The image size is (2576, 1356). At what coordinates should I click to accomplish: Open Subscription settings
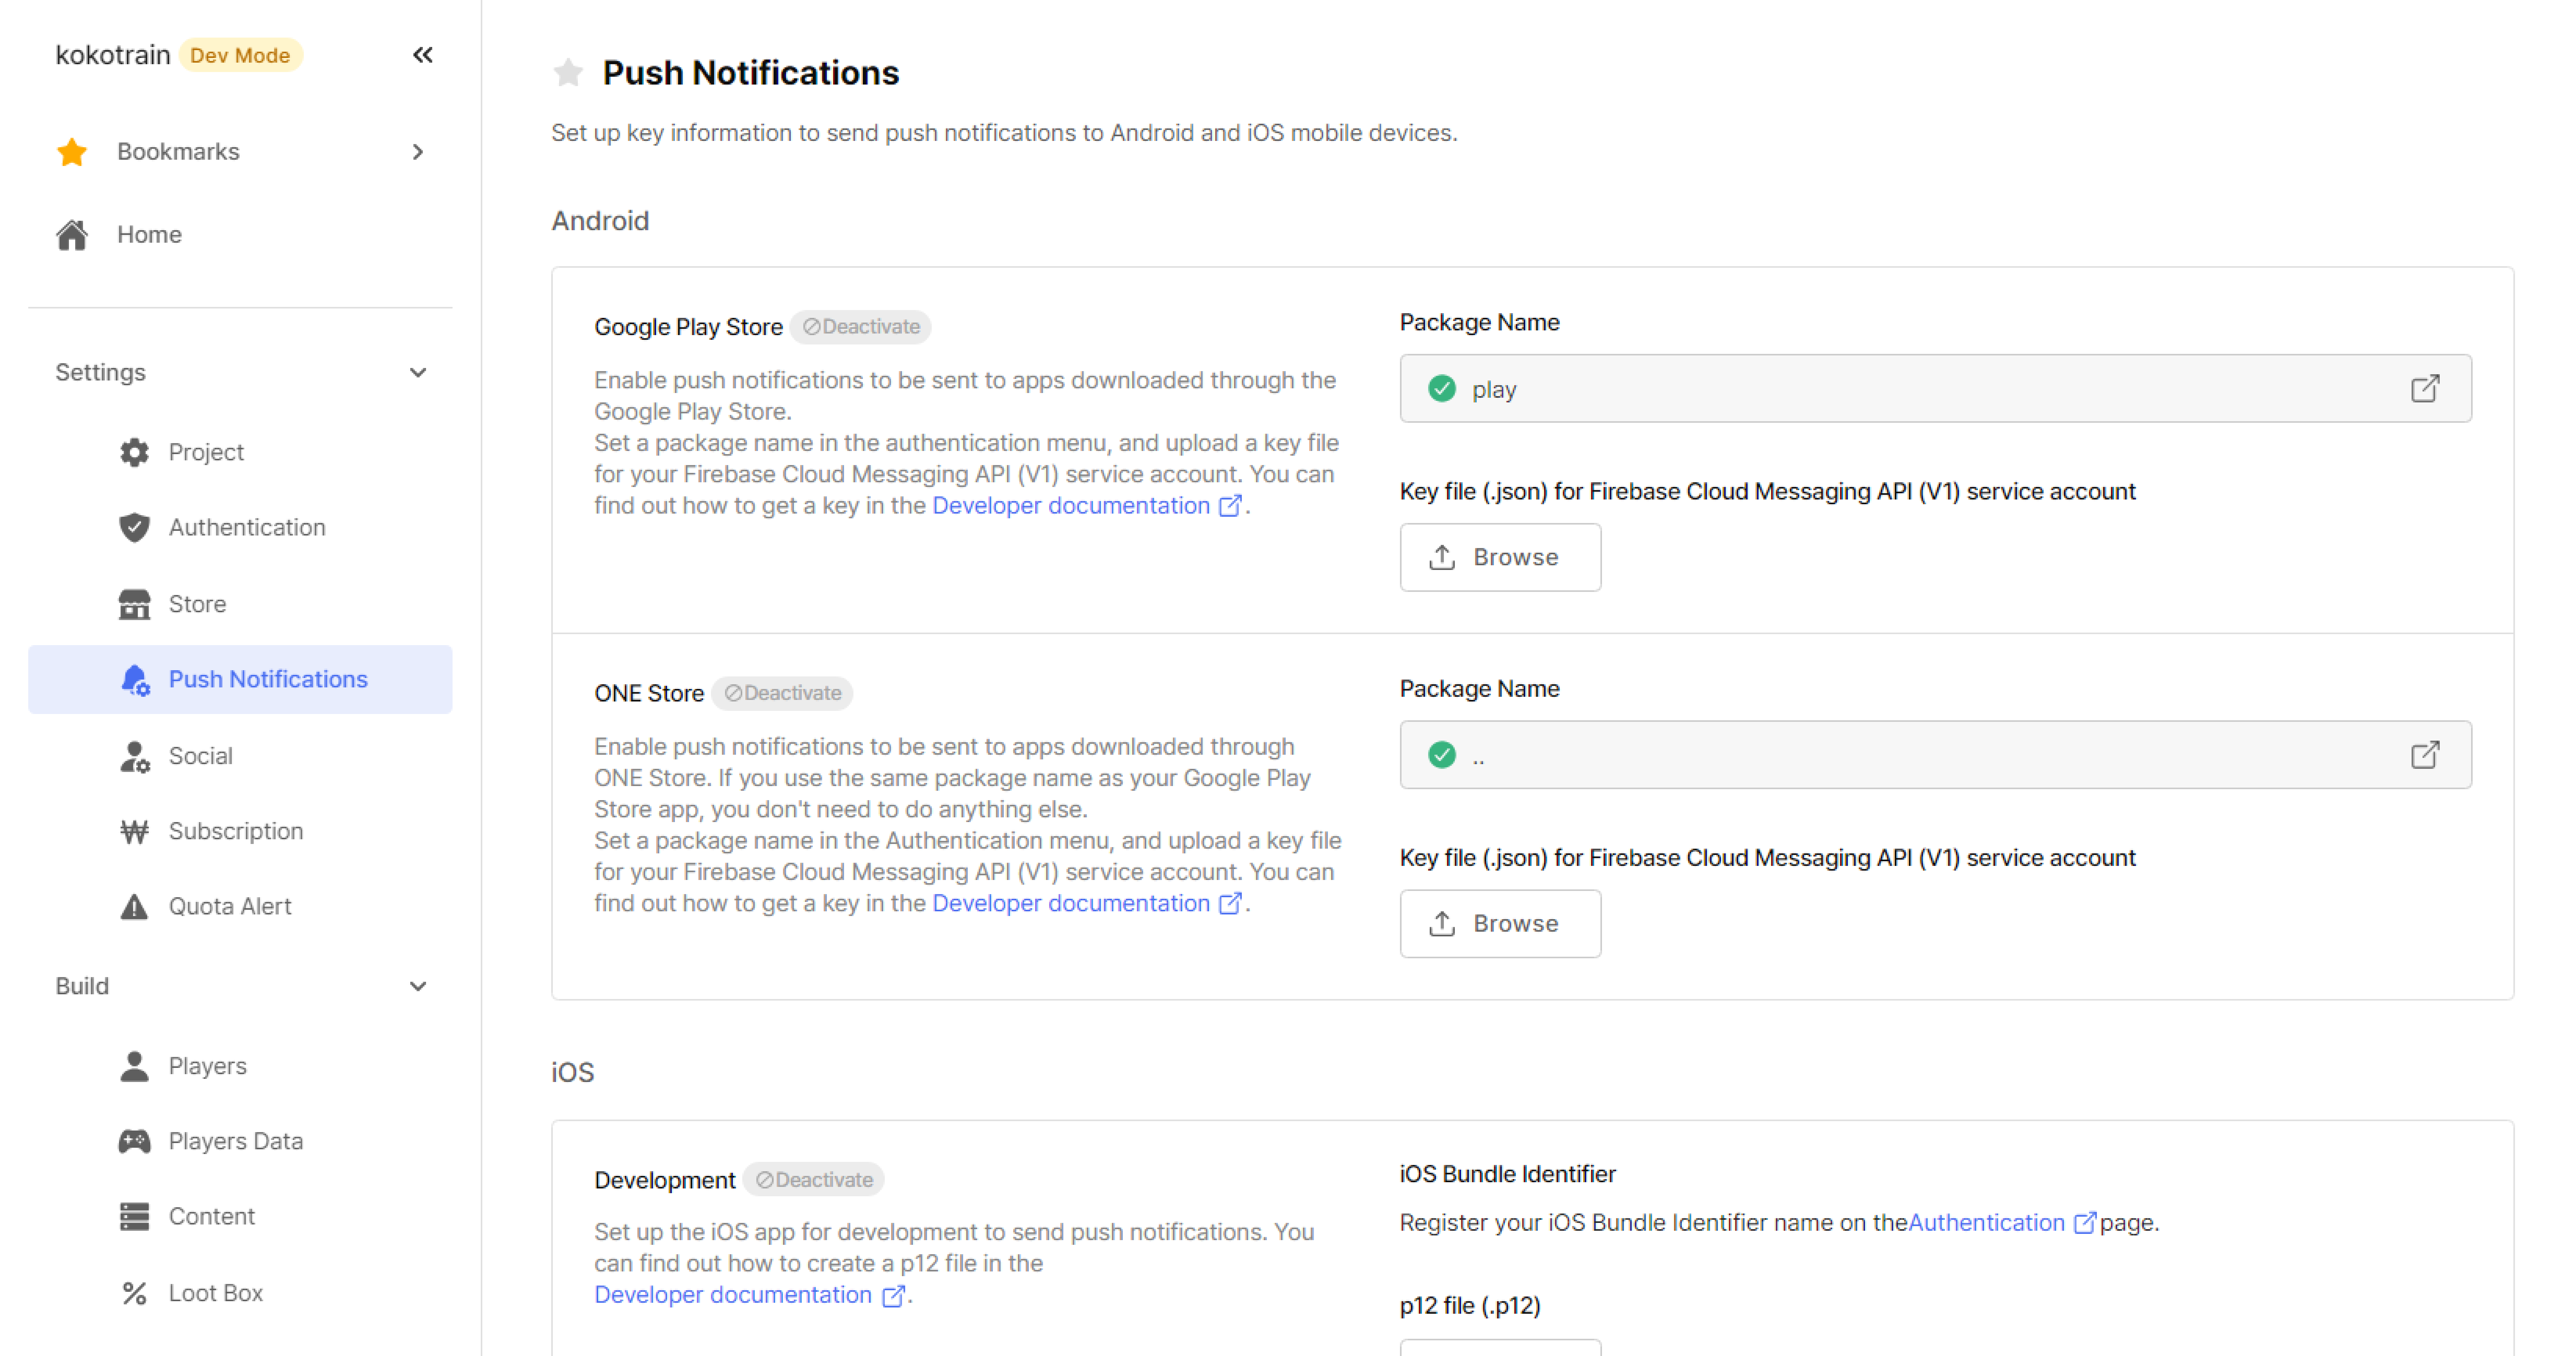pyautogui.click(x=240, y=831)
